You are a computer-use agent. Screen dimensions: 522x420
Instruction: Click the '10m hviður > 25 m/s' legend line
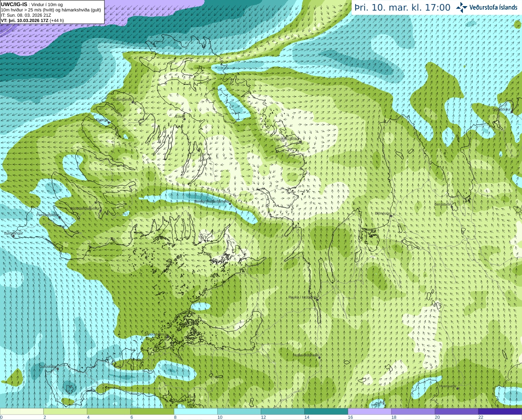(x=51, y=9)
